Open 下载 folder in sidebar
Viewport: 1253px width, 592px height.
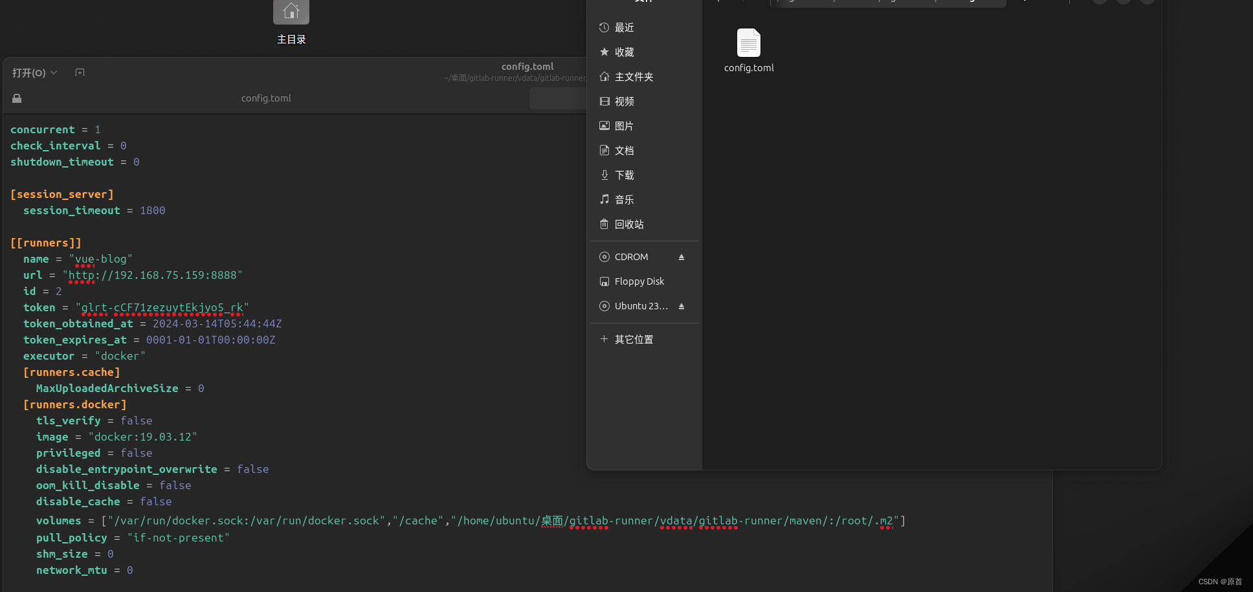tap(645, 175)
